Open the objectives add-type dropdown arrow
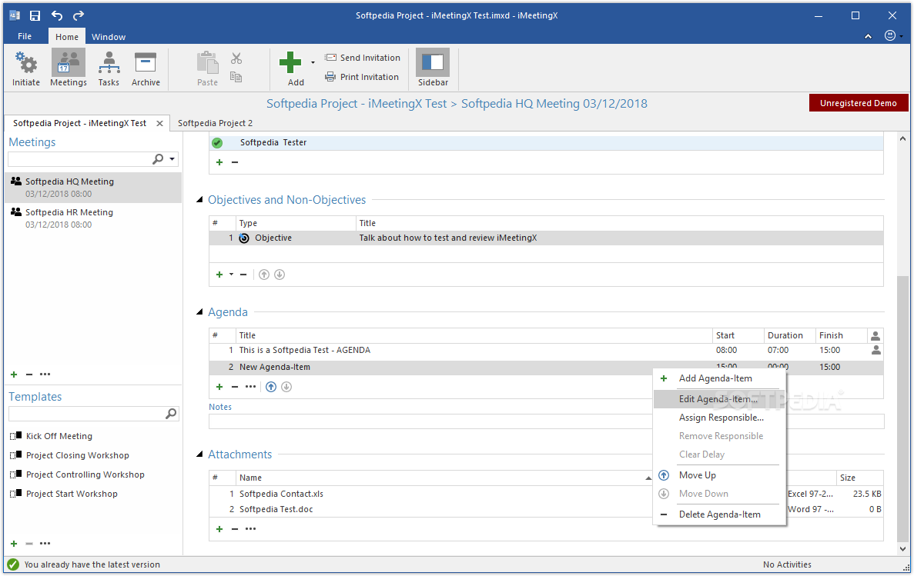The width and height of the screenshot is (914, 576). [x=232, y=275]
